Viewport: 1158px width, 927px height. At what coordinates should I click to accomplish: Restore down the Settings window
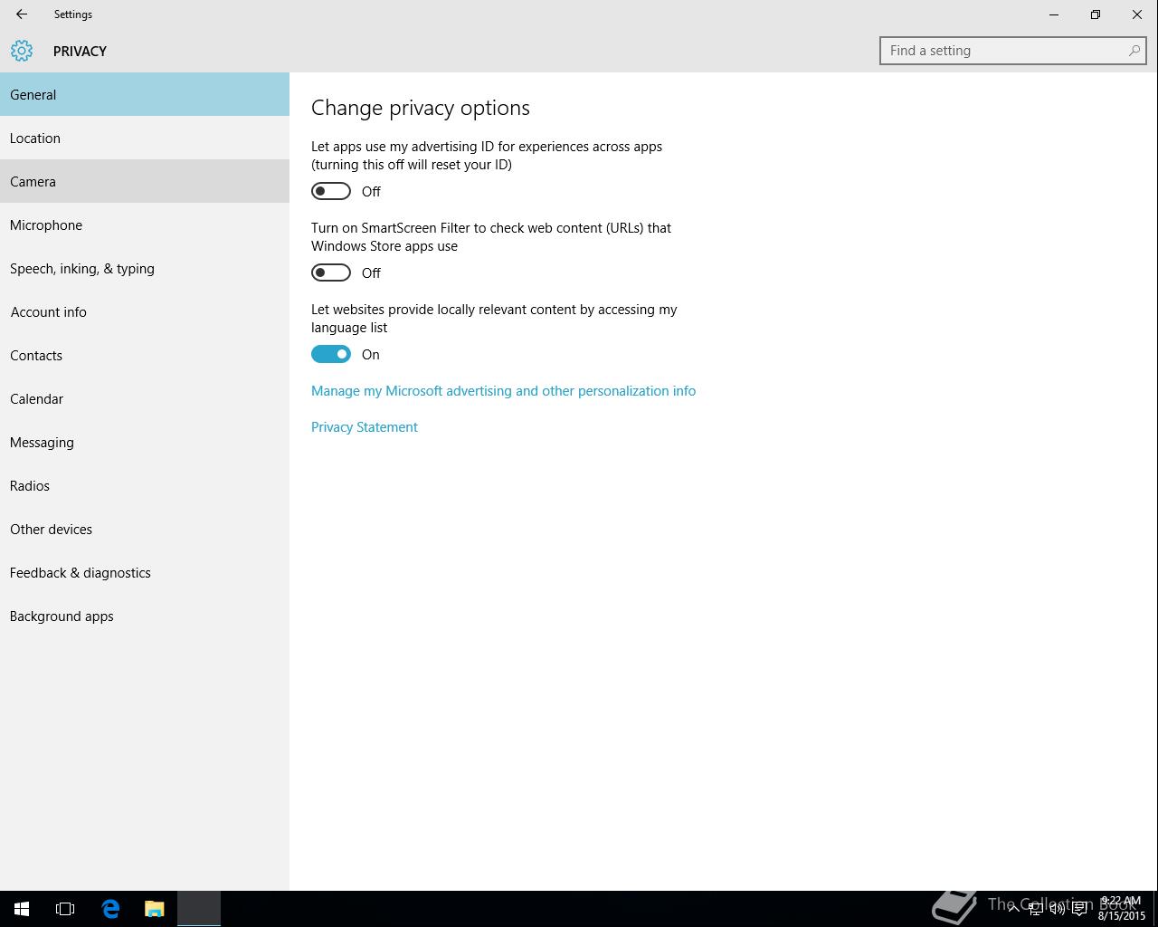tap(1096, 14)
